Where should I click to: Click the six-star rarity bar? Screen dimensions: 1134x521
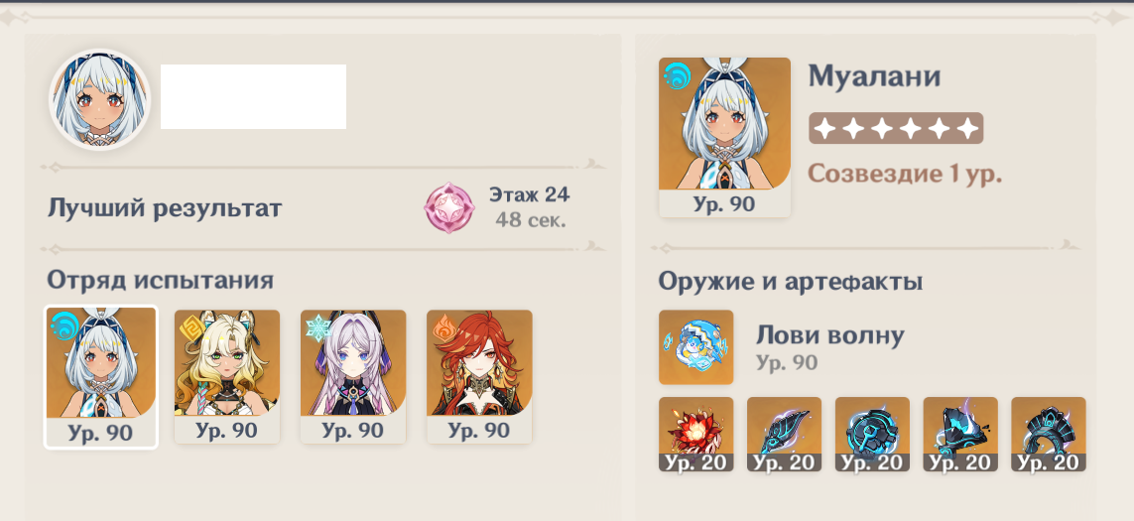(896, 128)
